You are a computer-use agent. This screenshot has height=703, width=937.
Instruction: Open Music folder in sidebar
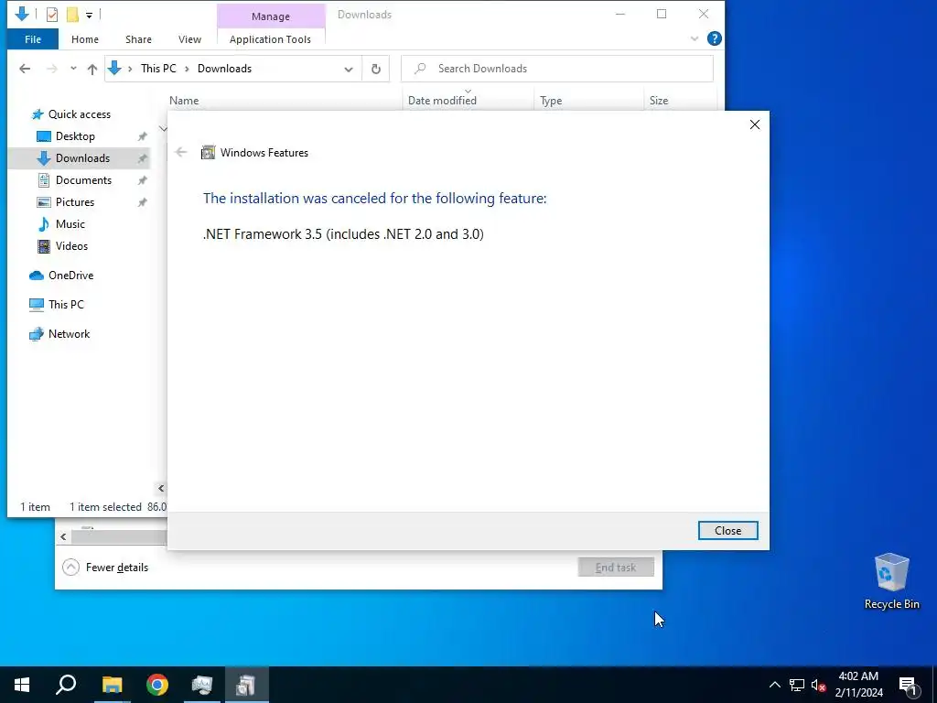tap(70, 224)
